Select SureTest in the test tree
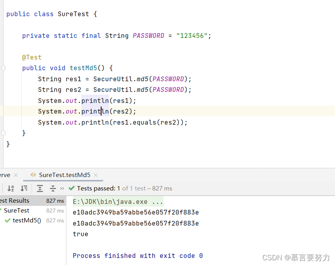 click(17, 211)
